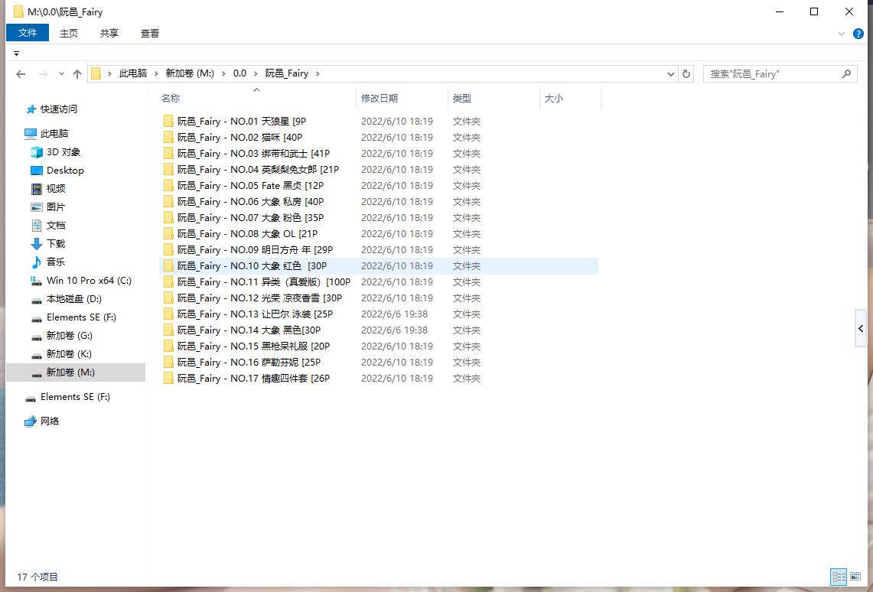
Task: Select 新加卷 (G:) drive
Action: [x=69, y=336]
